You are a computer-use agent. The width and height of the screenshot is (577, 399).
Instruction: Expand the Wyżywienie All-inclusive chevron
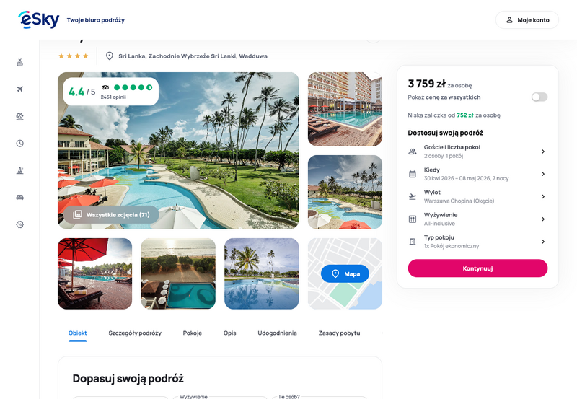coord(543,219)
